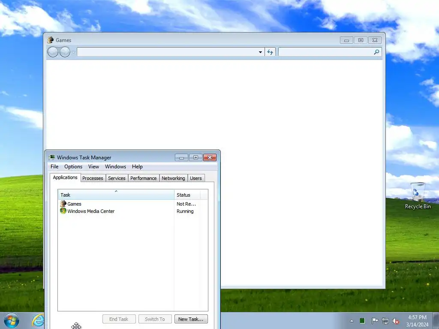Screen dimensions: 439x329
Task: Click the 'Running' status cell
Action: point(185,211)
